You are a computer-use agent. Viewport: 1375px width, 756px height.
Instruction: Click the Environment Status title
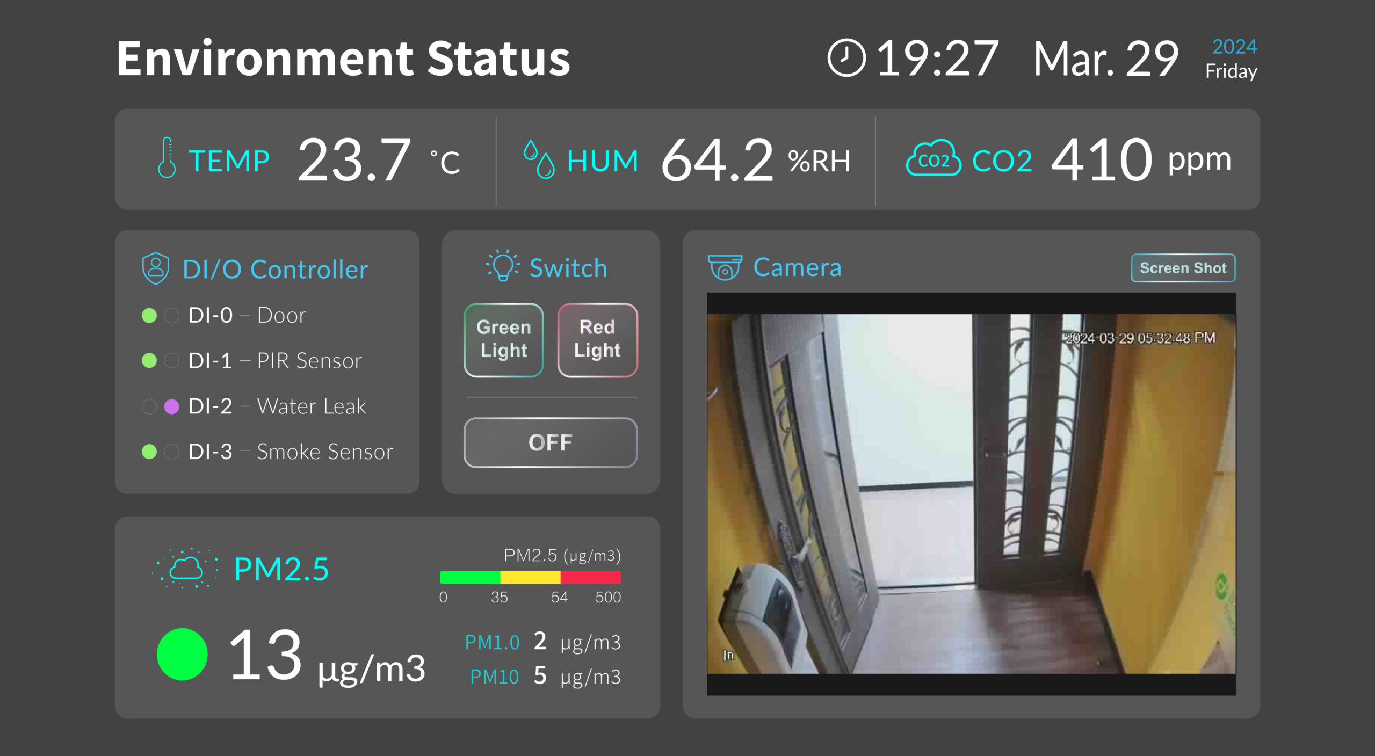344,59
